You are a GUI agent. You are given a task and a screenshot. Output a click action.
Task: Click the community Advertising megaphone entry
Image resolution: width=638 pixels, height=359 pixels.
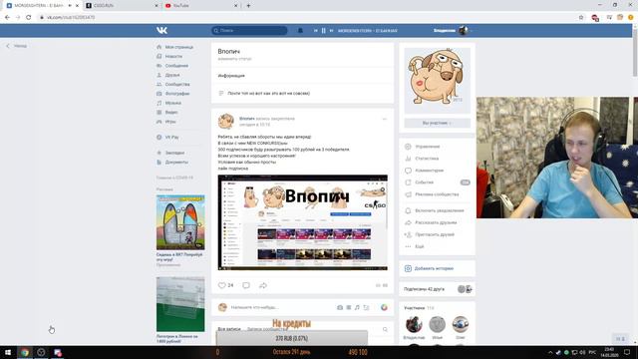coord(437,194)
